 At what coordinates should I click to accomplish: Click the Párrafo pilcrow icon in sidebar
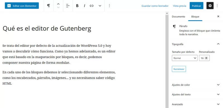(174, 27)
